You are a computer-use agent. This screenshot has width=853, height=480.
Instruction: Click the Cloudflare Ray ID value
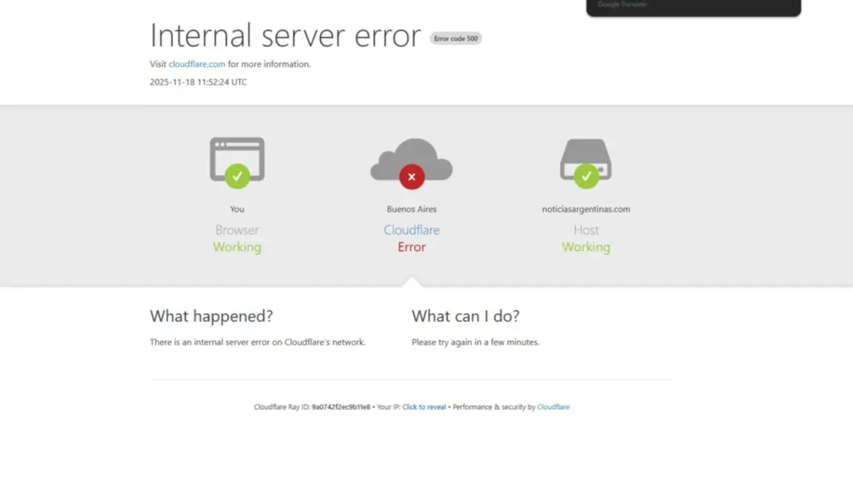[x=340, y=407]
